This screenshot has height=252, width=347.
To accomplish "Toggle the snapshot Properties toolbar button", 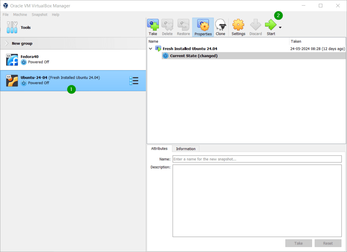I will pos(203,27).
